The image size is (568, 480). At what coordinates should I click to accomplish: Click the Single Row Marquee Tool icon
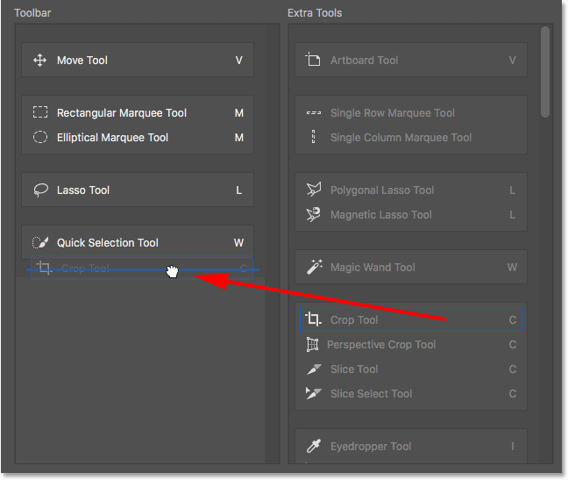pos(313,112)
